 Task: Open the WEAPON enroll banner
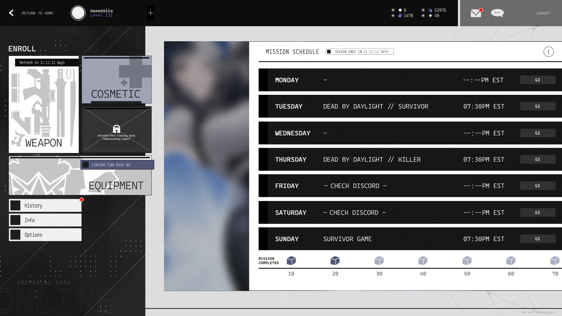44,104
